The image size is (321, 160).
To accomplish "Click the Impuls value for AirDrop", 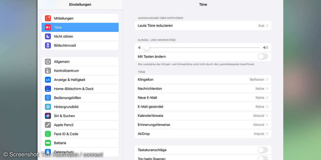I will click(x=259, y=134).
